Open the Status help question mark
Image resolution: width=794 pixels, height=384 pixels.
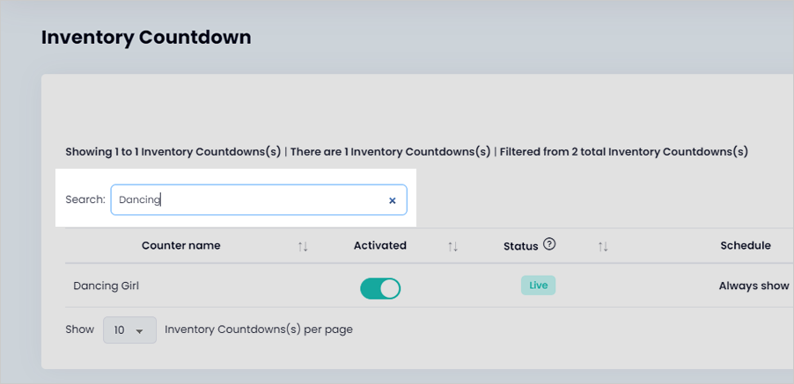[x=549, y=244]
